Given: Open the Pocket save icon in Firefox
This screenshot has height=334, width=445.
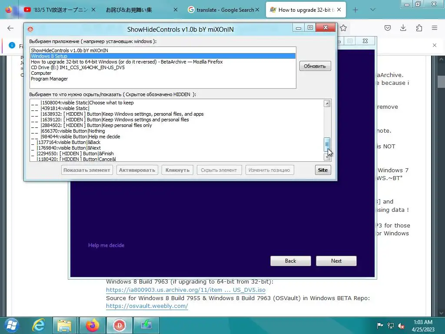Looking at the screenshot, I should pyautogui.click(x=387, y=28).
